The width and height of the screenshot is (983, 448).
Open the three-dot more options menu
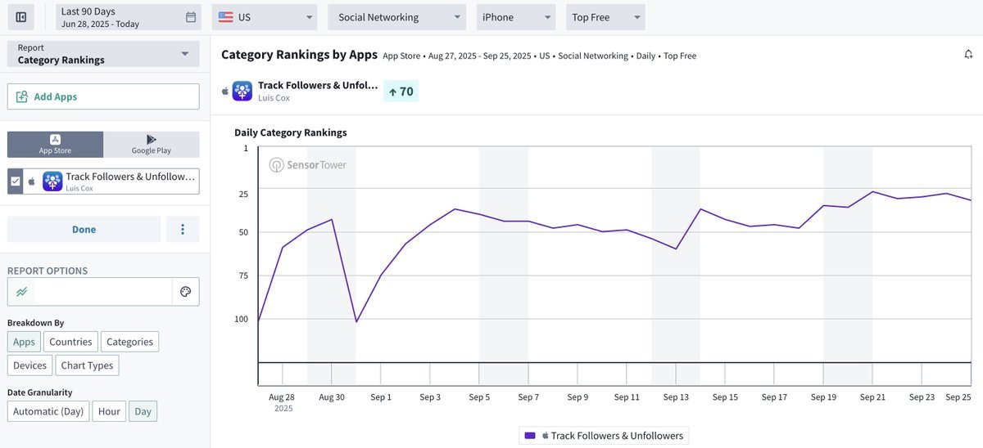point(183,230)
